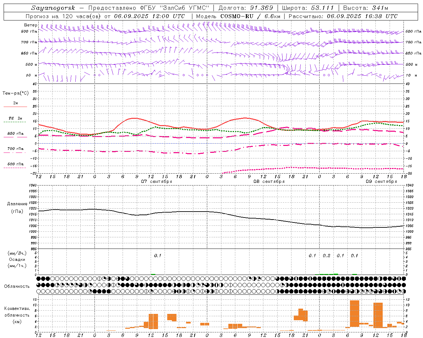Viewport: 423px width, 338px height.
Task: Click the "Осадки" precipitation label
Action: tap(17, 259)
